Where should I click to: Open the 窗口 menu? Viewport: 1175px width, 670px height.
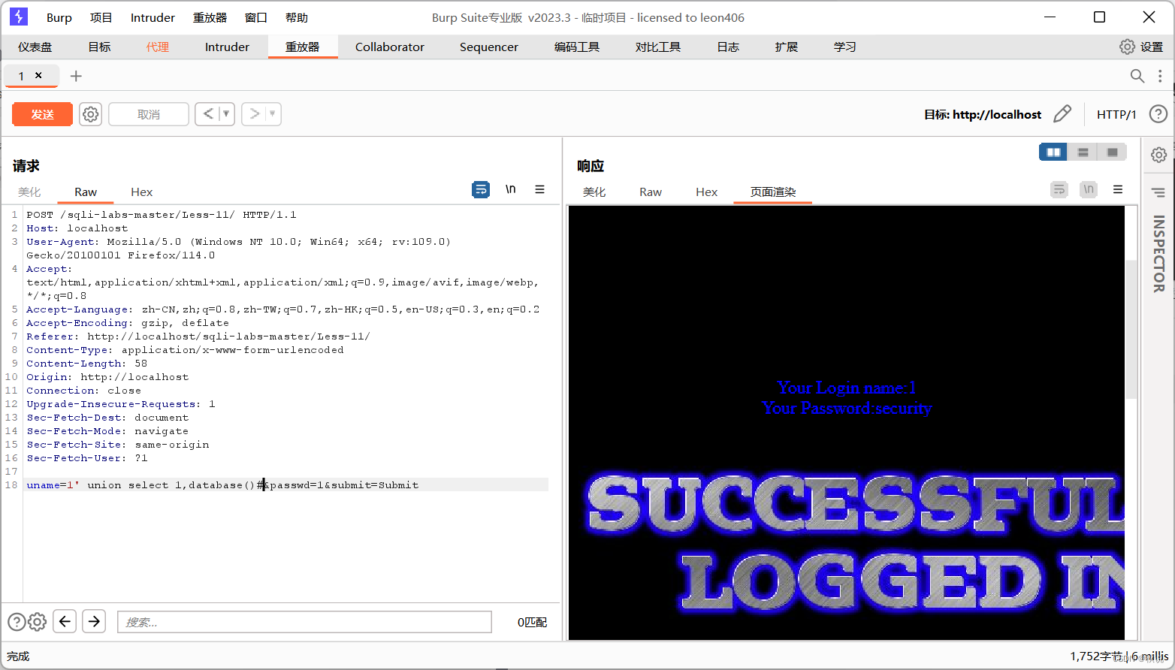pos(256,17)
